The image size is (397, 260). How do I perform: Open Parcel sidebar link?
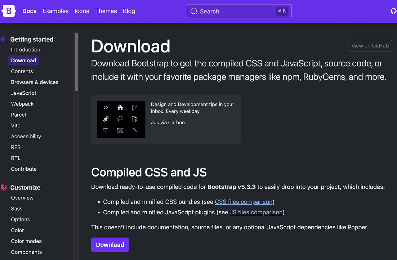19,115
